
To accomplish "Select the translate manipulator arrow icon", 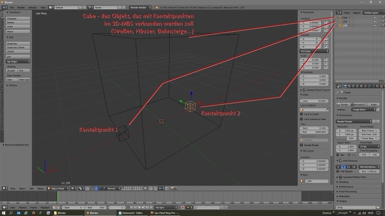I will pyautogui.click(x=96, y=188).
